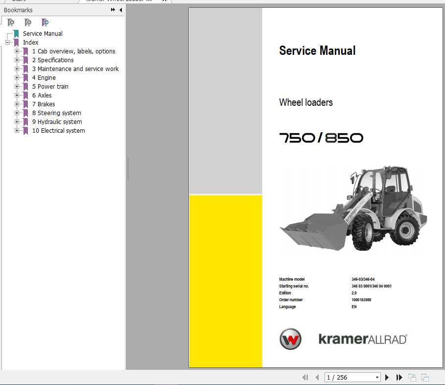Image resolution: width=445 pixels, height=385 pixels.
Task: Expand the 2 Specifications bookmark
Action: (x=17, y=60)
